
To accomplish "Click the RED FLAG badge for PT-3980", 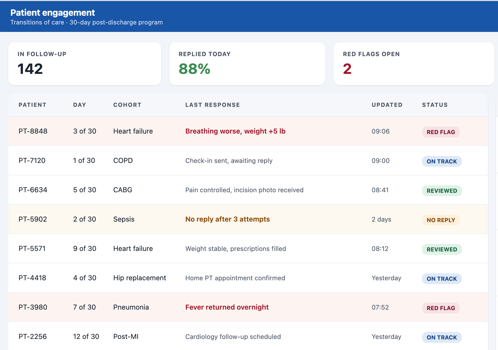I will [x=441, y=308].
